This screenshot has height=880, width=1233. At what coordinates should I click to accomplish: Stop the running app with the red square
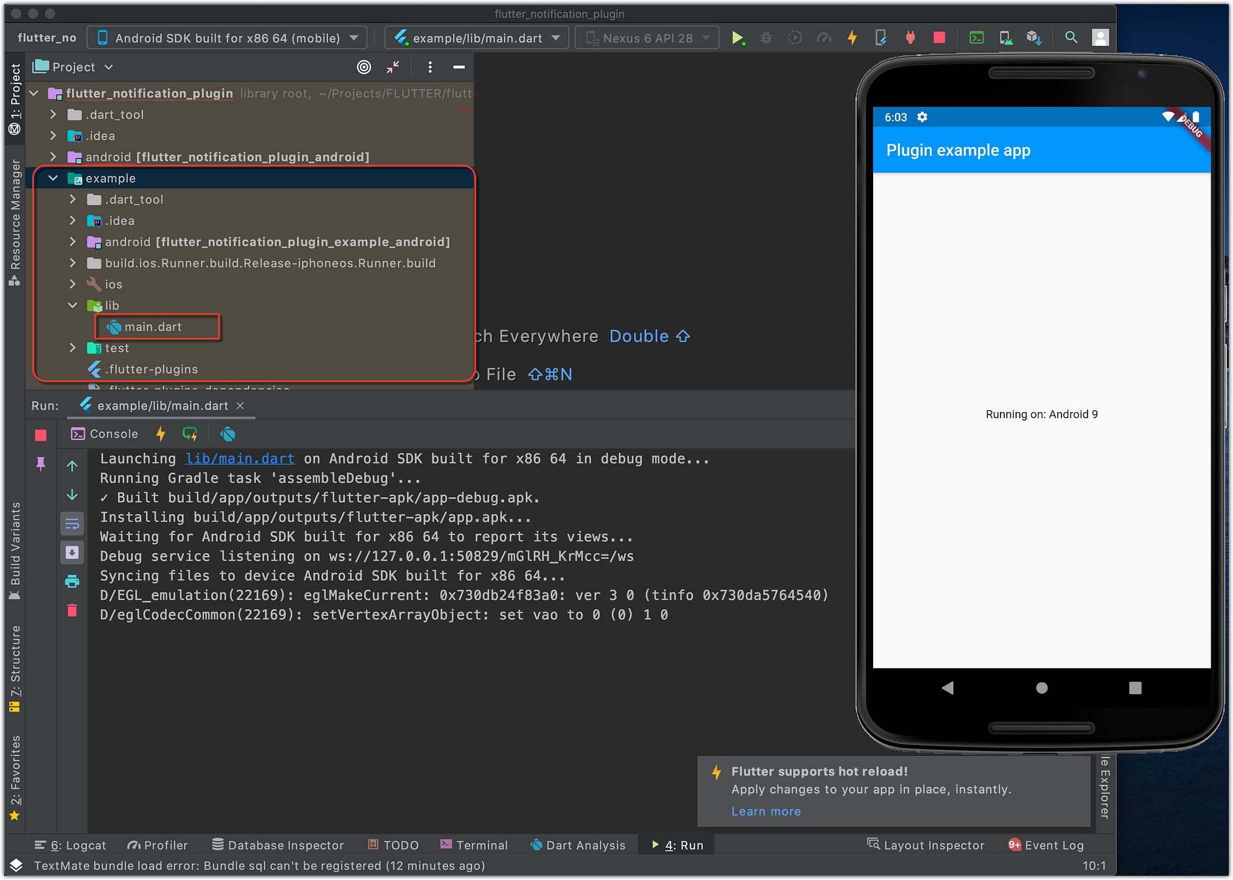[938, 37]
